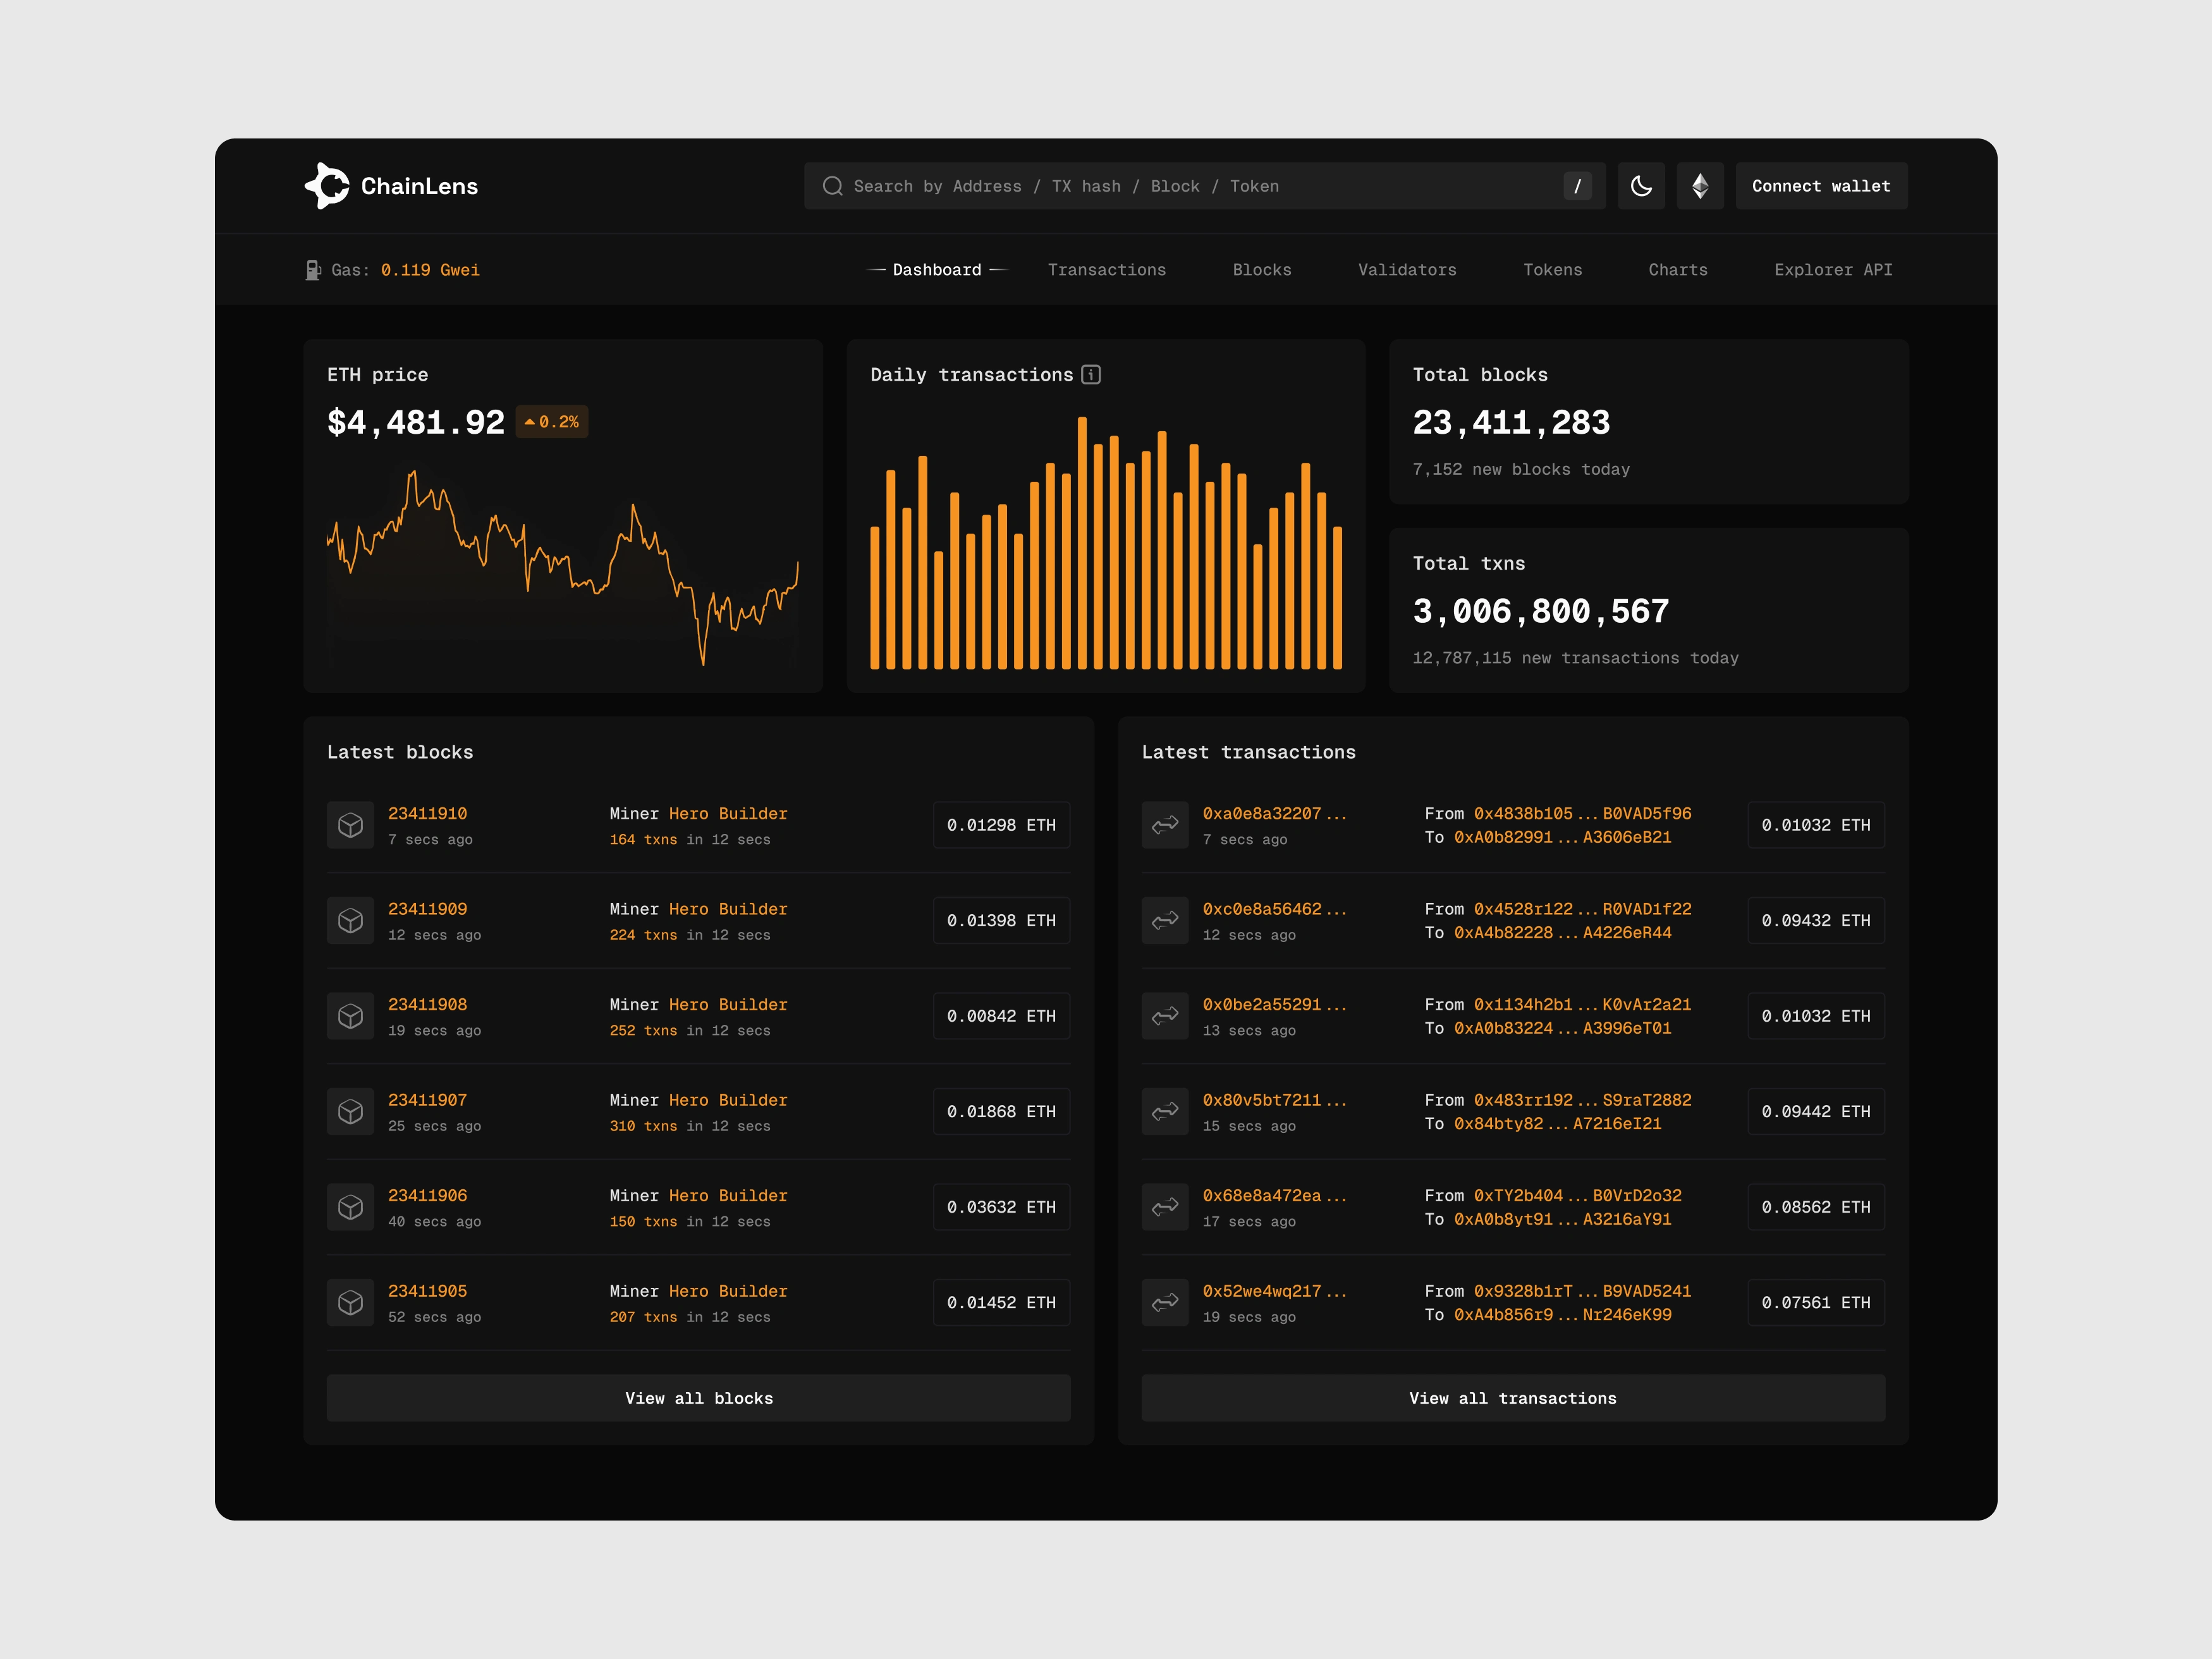Click the ChainLens logo icon
2212x1659 pixels.
pyautogui.click(x=327, y=186)
